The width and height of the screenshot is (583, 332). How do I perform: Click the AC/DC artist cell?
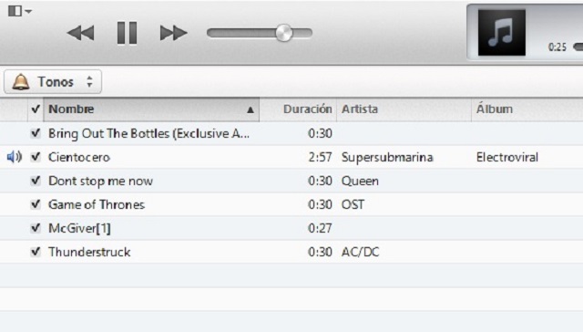361,252
